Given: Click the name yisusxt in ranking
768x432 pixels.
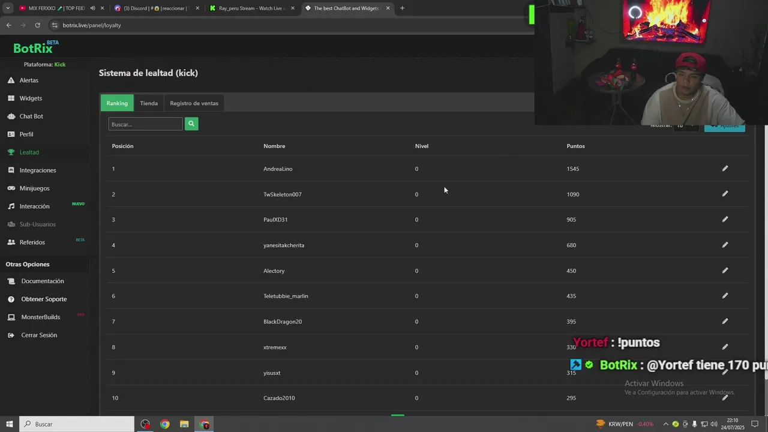Looking at the screenshot, I should pyautogui.click(x=272, y=373).
